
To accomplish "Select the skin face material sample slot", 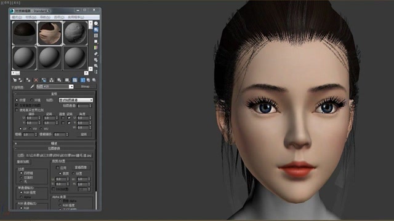I will 50,33.
